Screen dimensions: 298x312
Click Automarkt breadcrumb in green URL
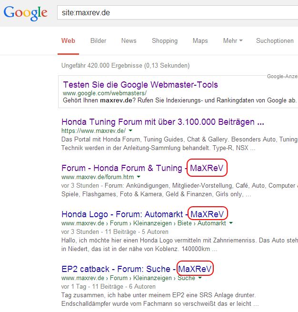211,223
